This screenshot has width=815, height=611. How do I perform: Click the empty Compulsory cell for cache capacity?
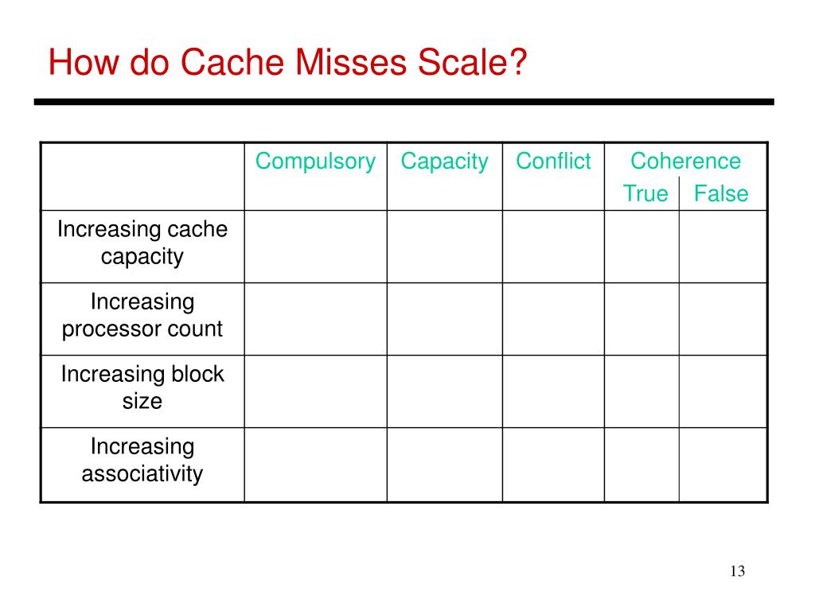coord(315,247)
